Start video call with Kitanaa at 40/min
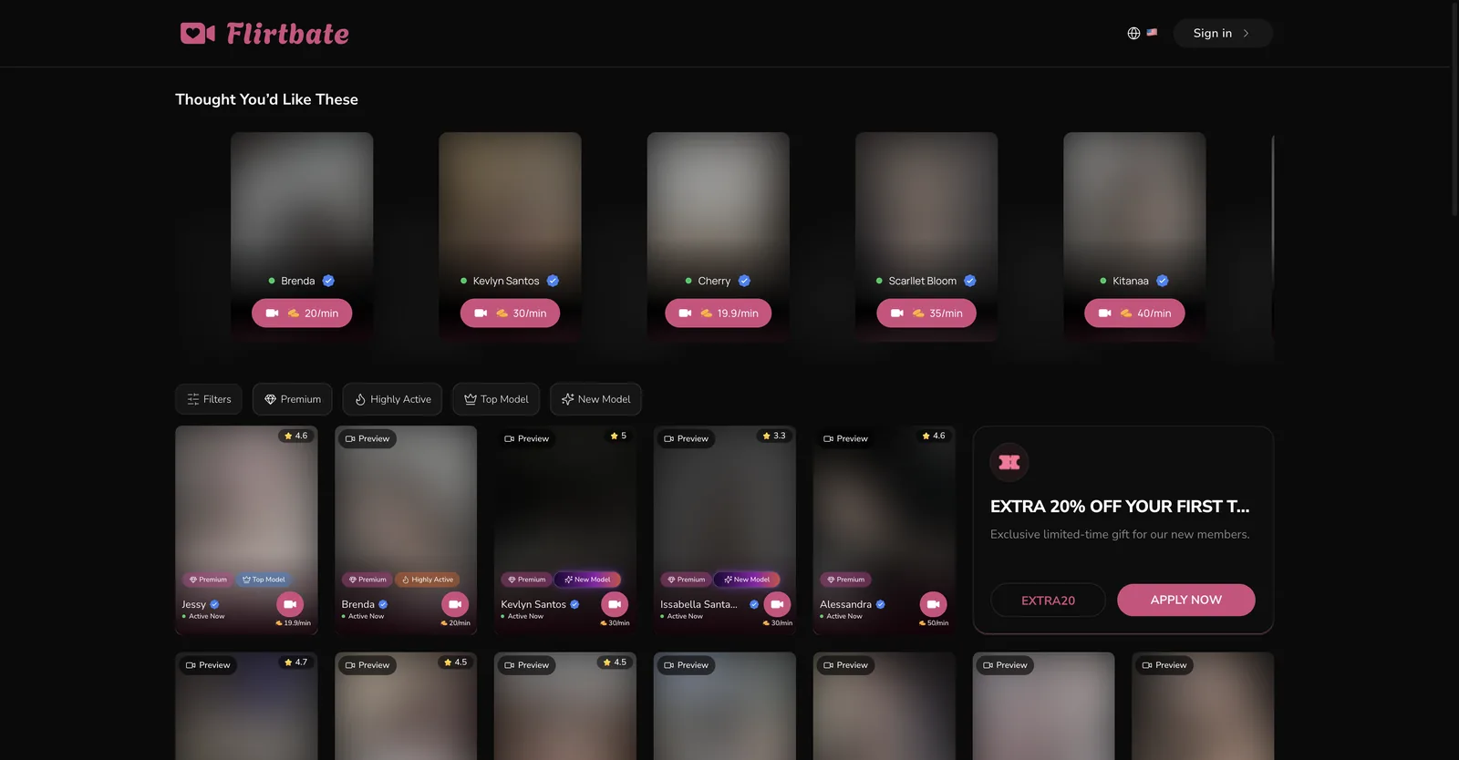1459x760 pixels. (x=1134, y=313)
